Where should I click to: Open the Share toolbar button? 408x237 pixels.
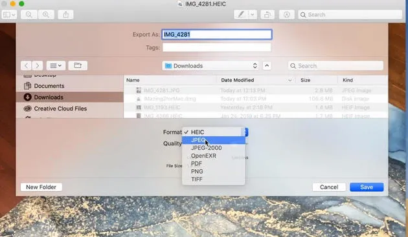(65, 15)
